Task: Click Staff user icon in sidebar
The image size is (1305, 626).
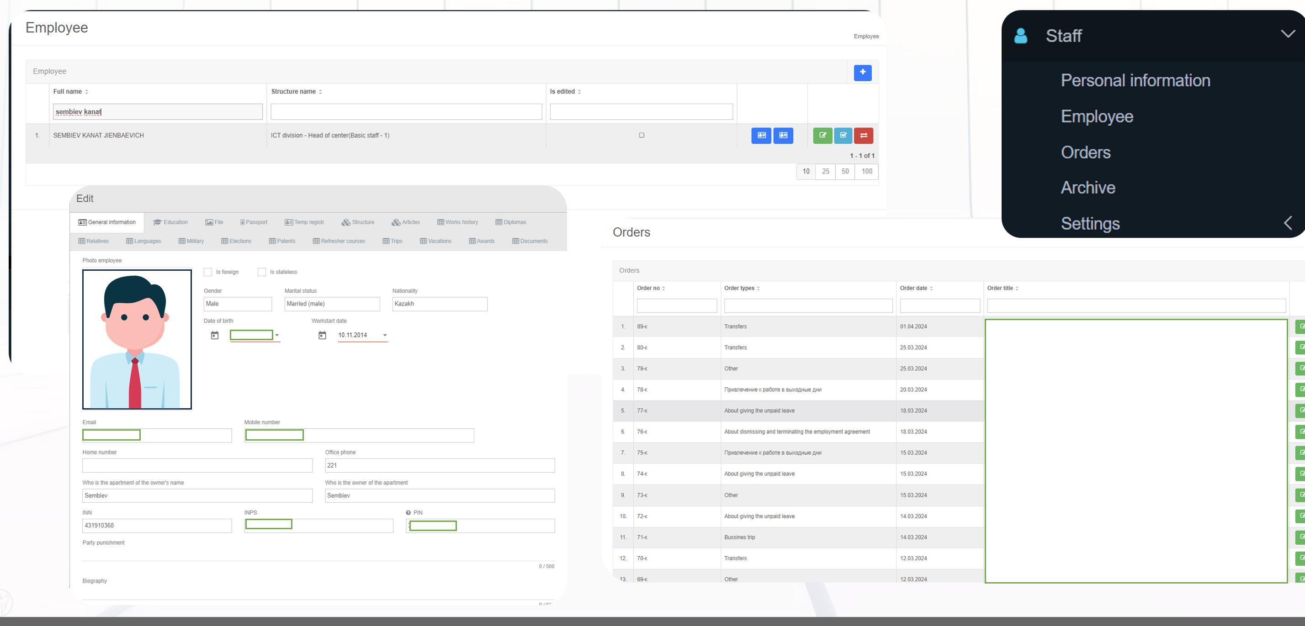Action: pos(1021,36)
